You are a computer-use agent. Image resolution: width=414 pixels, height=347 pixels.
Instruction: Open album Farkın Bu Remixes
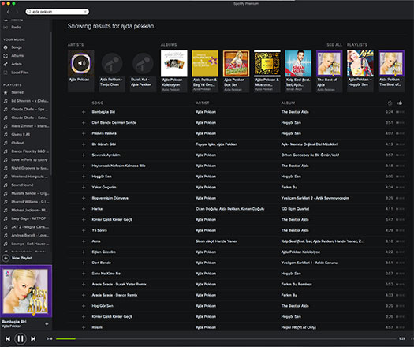(x=297, y=285)
